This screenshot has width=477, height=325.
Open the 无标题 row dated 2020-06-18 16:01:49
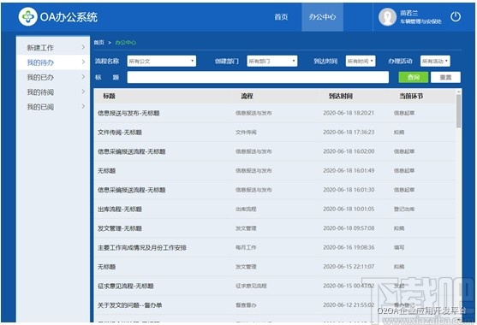[x=275, y=171]
